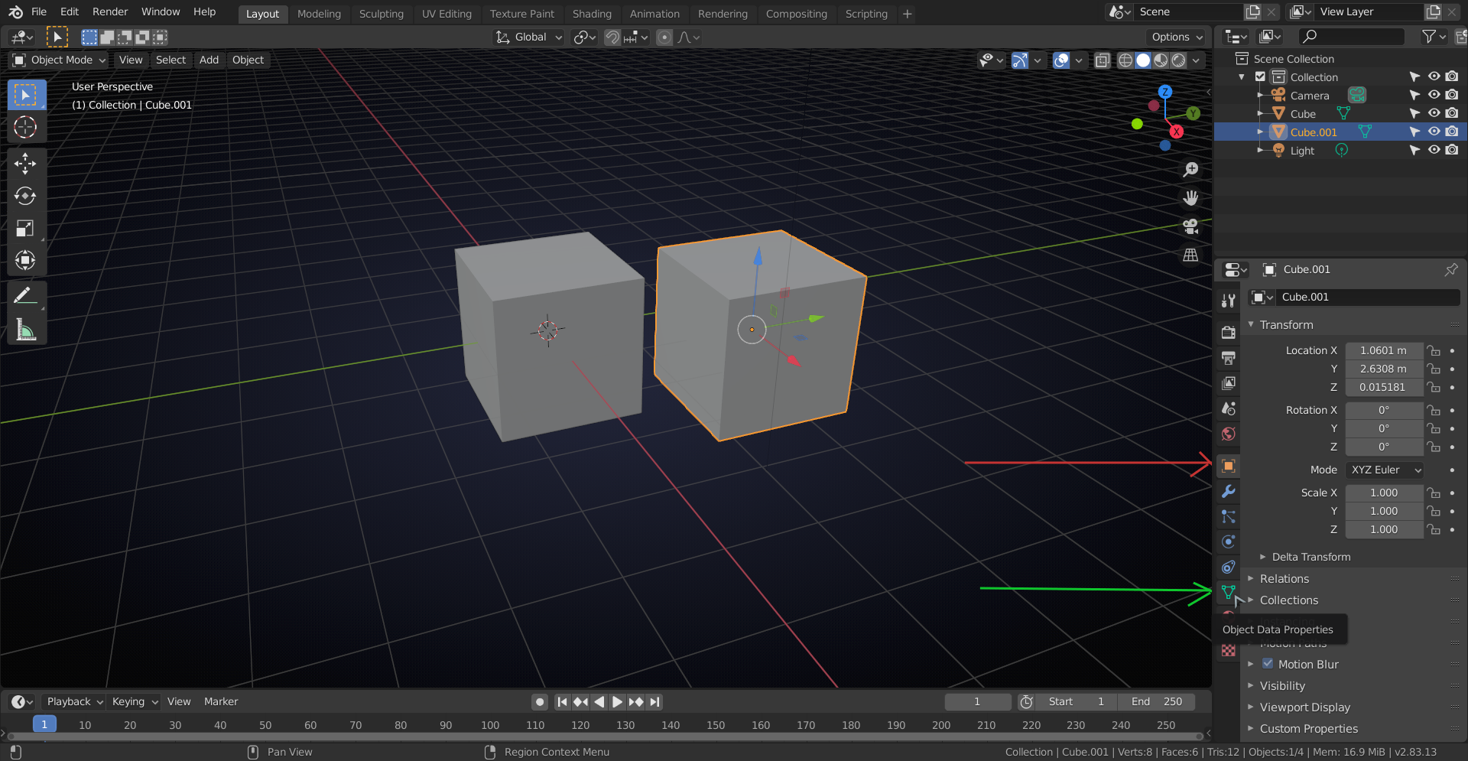
Task: Open the Output properties tab
Action: point(1228,357)
